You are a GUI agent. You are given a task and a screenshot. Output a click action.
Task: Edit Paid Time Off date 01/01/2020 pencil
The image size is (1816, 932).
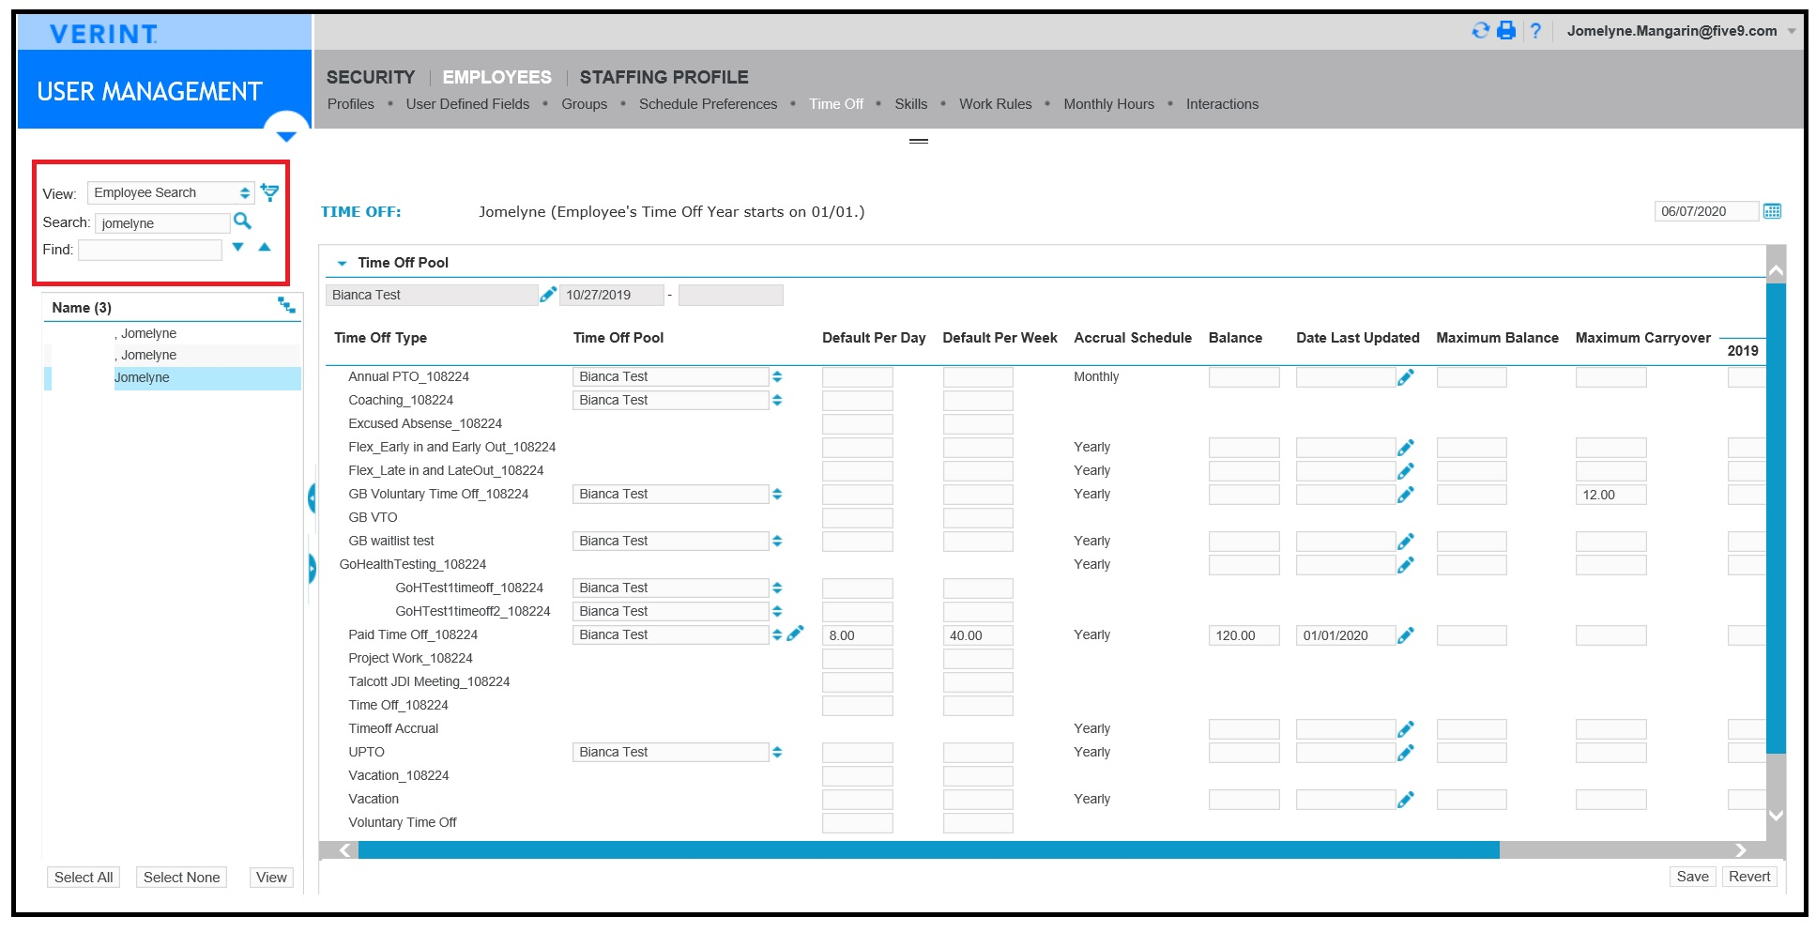[x=1405, y=635]
